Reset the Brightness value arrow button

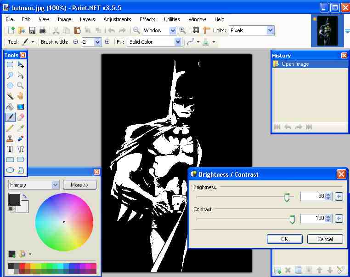click(339, 196)
